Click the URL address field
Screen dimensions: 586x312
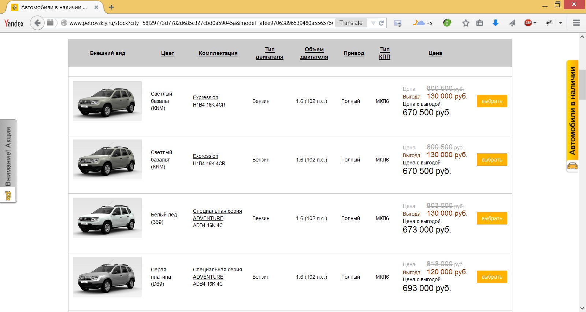click(x=201, y=23)
